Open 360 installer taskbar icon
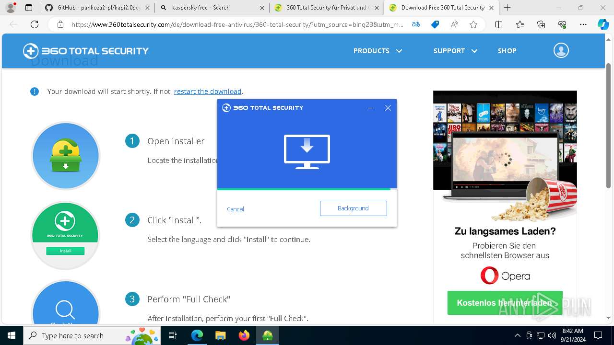This screenshot has width=614, height=345. (x=268, y=335)
